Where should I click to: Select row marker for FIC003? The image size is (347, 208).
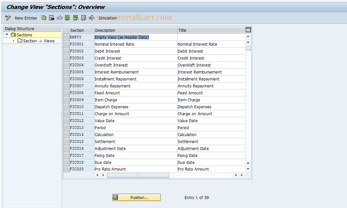[x=66, y=58]
